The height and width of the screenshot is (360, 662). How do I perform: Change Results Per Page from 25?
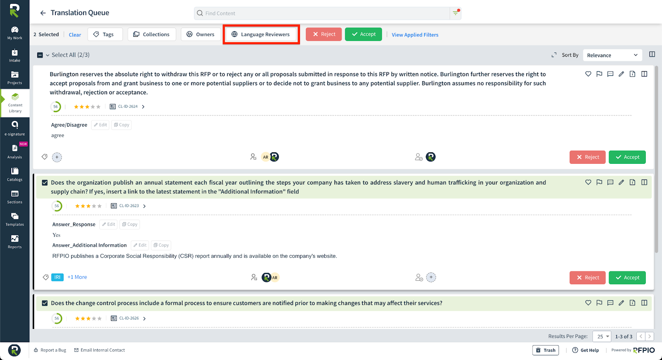tap(602, 336)
